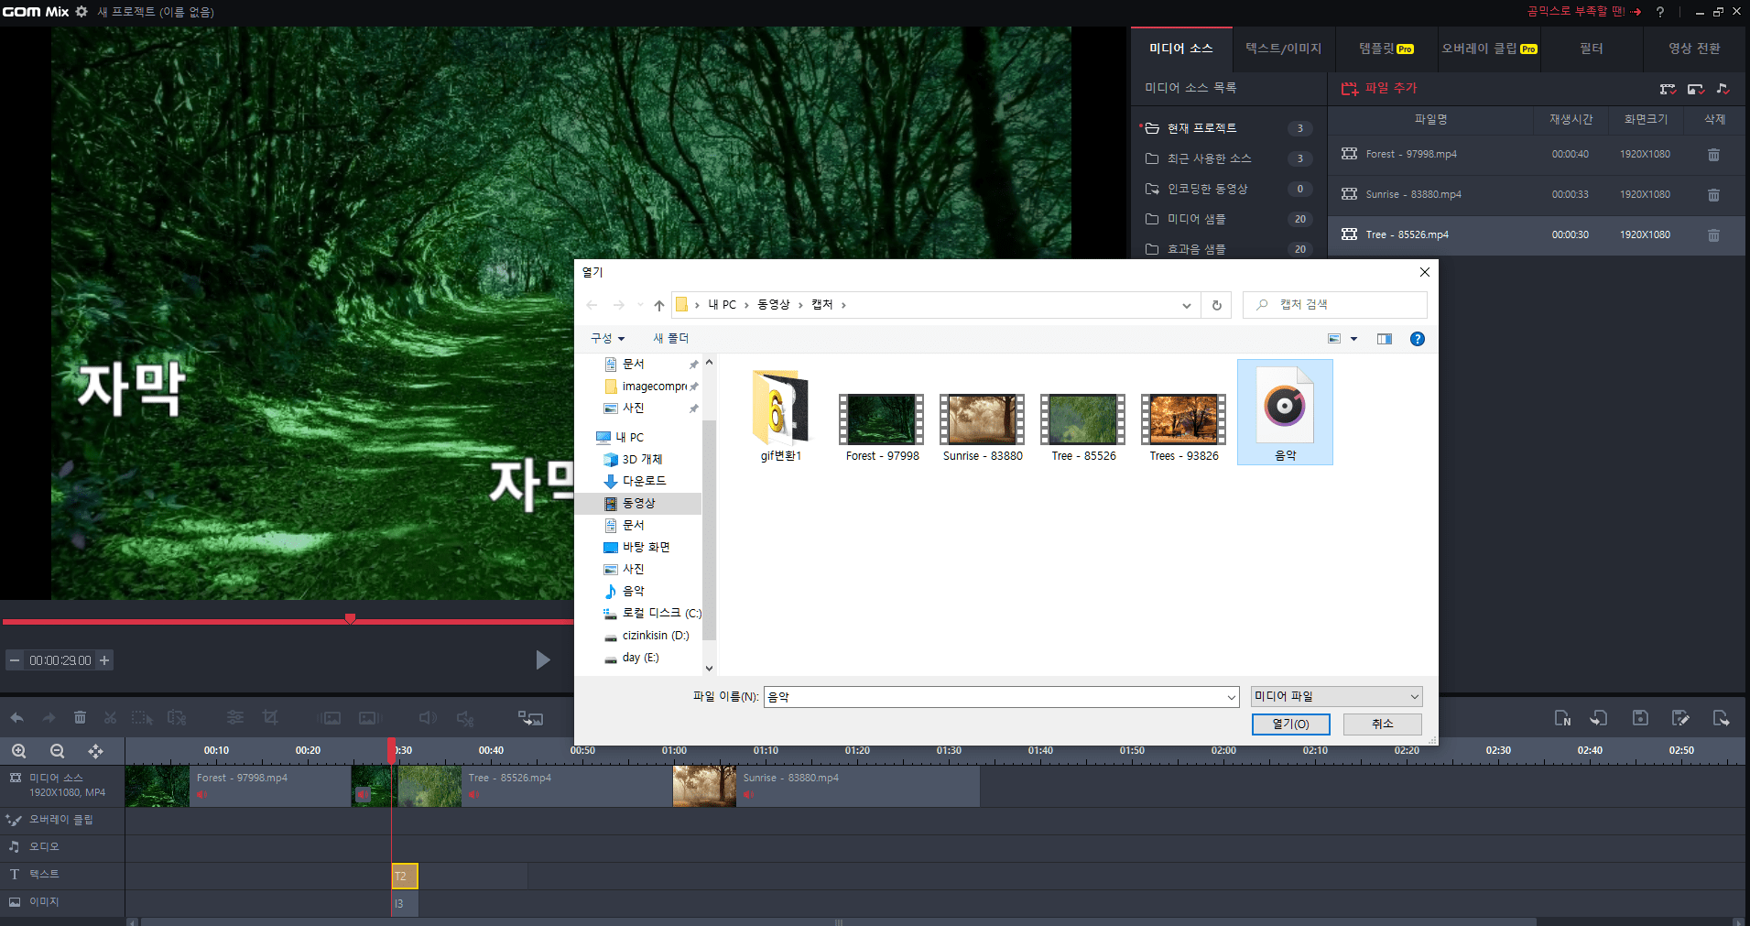Toggle mute icon on Sunrise - 83880.mp4 clip
The image size is (1750, 926).
748,794
